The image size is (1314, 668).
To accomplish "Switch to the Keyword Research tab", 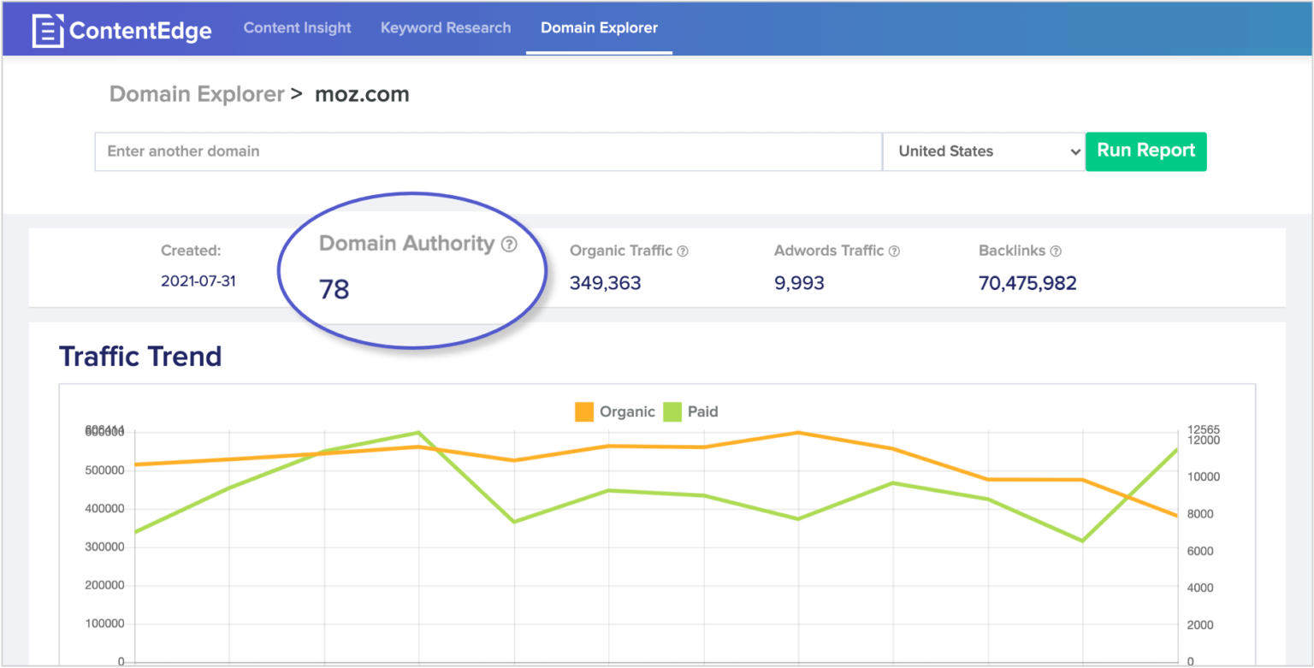I will [445, 27].
